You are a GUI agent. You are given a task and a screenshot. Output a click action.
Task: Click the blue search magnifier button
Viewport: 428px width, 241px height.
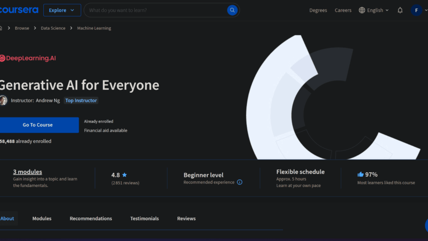click(232, 10)
